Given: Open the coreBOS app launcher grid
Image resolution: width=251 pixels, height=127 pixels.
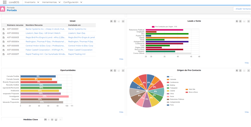Looking at the screenshot, I should tap(4, 2).
